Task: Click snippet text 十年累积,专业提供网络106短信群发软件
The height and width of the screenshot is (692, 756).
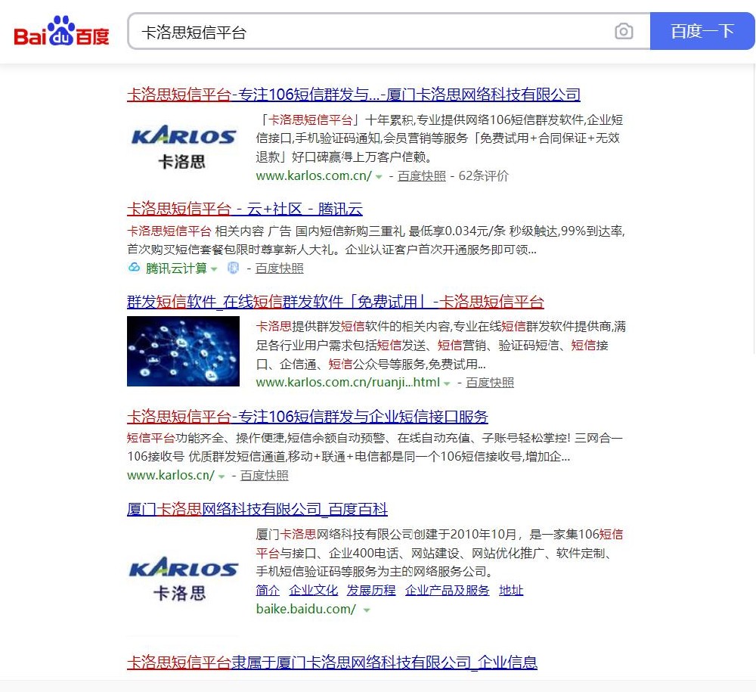Action: tap(475, 119)
